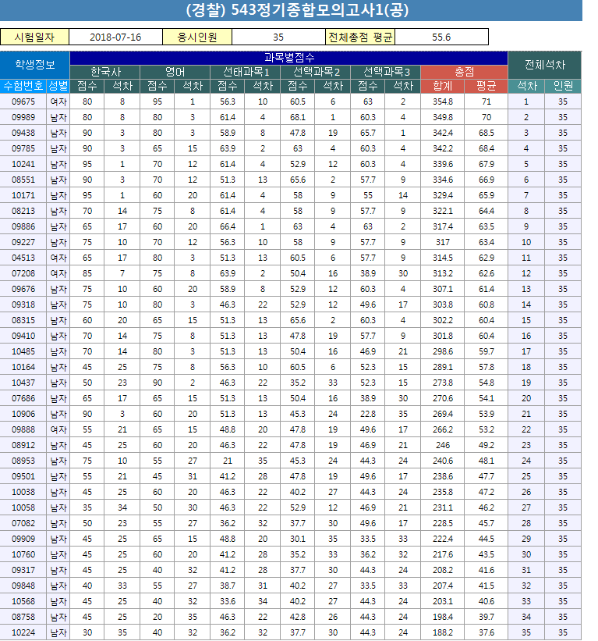The image size is (598, 641).
Task: Select total score 222.4
Action: click(443, 539)
